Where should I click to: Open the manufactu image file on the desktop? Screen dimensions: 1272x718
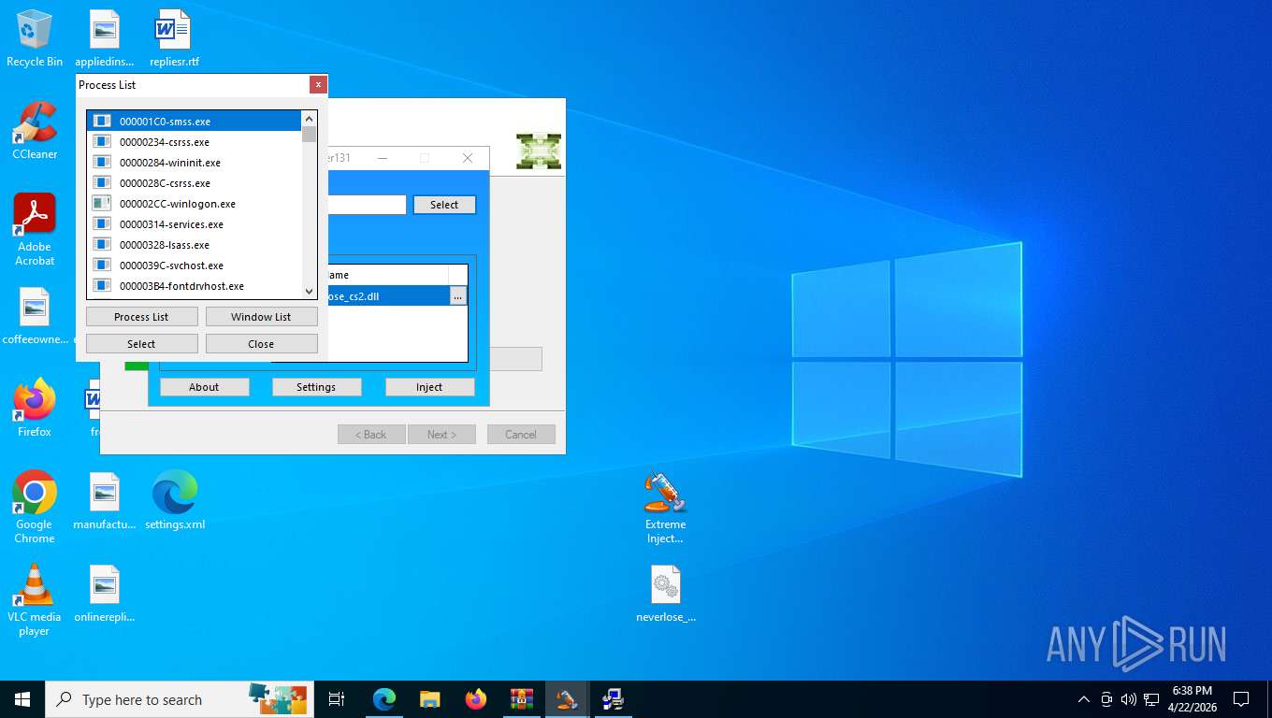tap(105, 502)
